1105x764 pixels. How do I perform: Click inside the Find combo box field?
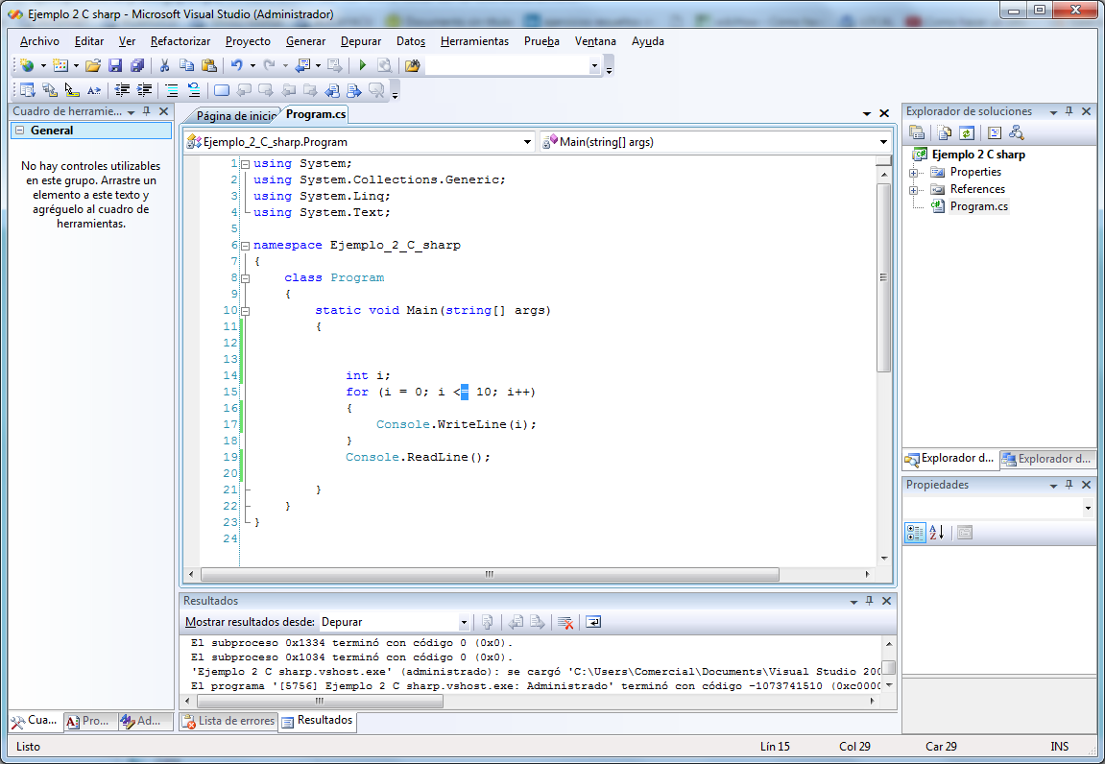point(507,65)
